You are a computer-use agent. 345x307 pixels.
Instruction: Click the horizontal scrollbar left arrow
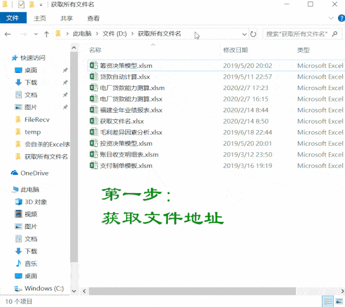click(84, 291)
